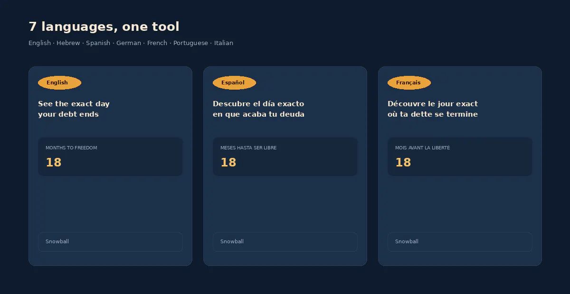Click the number 18 under MOIS AVANT LA LIBERTÉ

click(403, 163)
